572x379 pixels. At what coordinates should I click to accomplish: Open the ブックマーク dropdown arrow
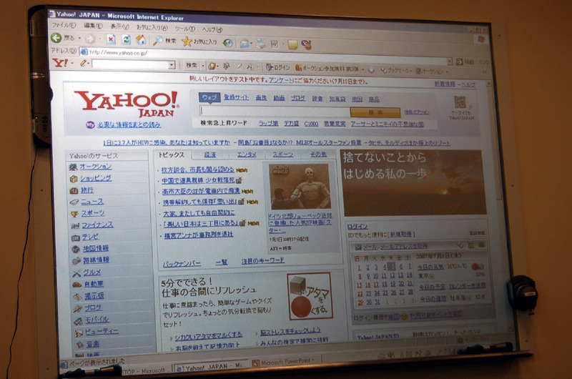pos(410,71)
